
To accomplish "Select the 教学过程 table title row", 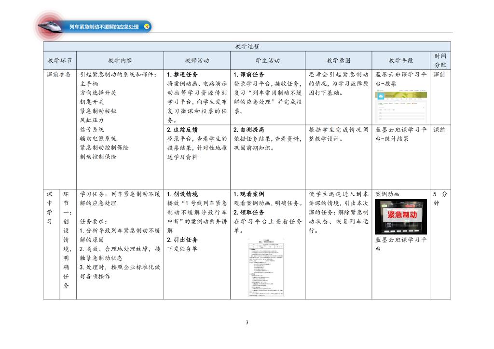I will 247,46.
